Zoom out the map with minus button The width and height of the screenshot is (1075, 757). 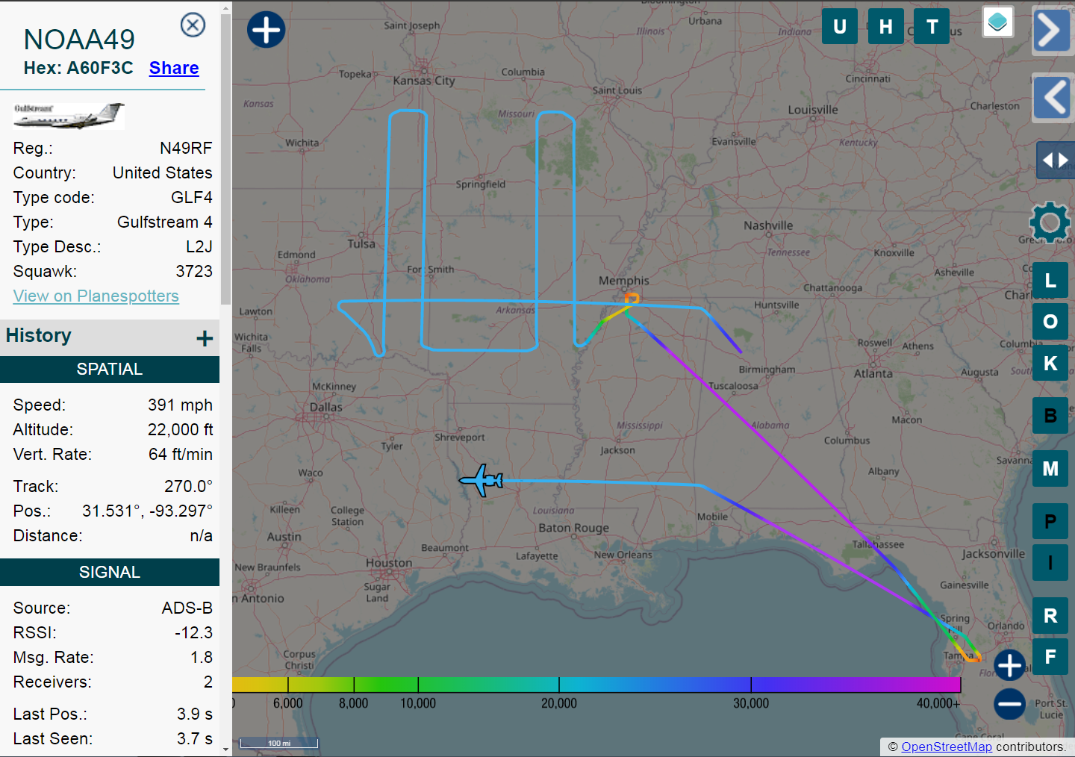click(x=1009, y=703)
